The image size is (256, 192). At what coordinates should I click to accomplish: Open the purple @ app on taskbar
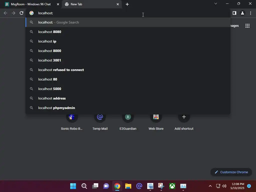pos(139,186)
